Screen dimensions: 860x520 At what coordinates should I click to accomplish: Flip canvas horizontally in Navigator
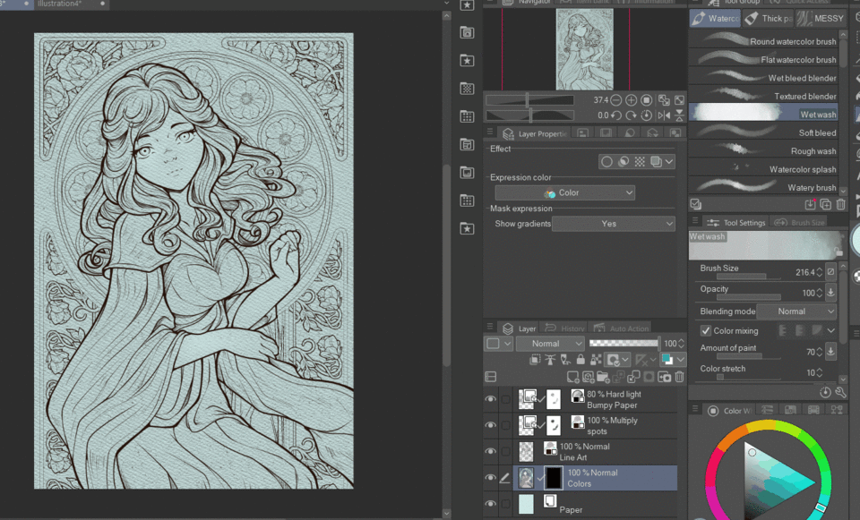[x=664, y=115]
